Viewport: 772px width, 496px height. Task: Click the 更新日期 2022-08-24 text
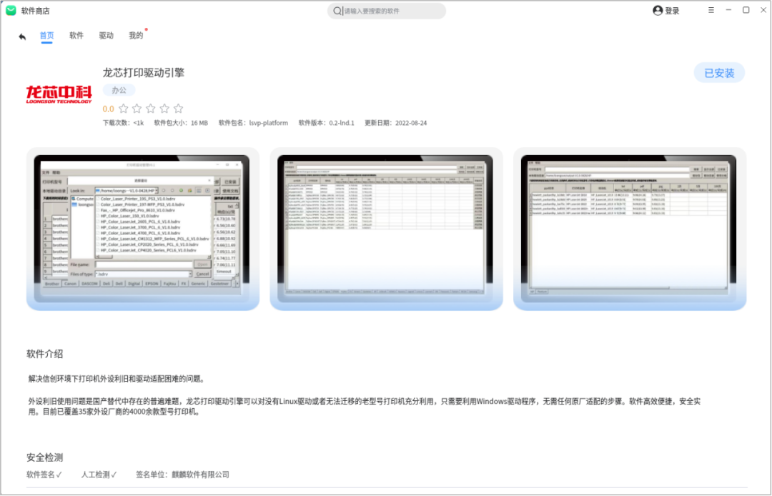tap(395, 123)
